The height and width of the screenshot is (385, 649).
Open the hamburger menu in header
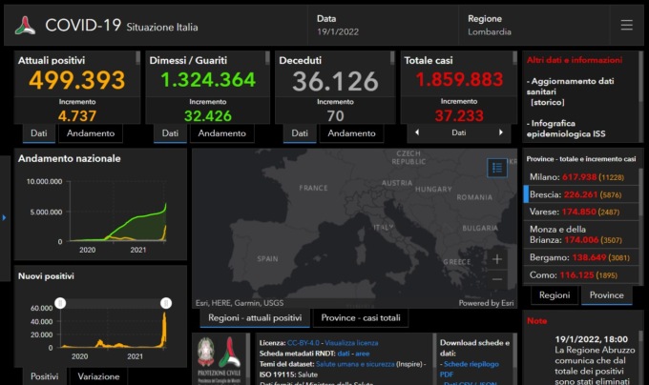click(x=626, y=25)
